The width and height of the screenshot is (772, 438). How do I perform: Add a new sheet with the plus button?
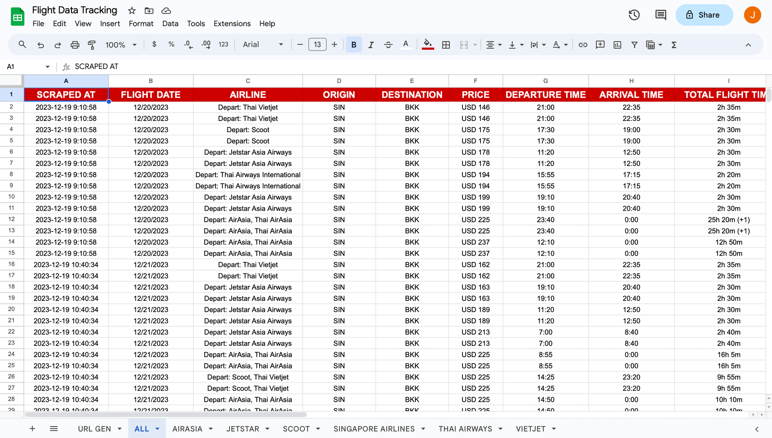click(x=32, y=428)
